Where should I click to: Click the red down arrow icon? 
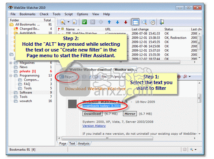click(126, 22)
